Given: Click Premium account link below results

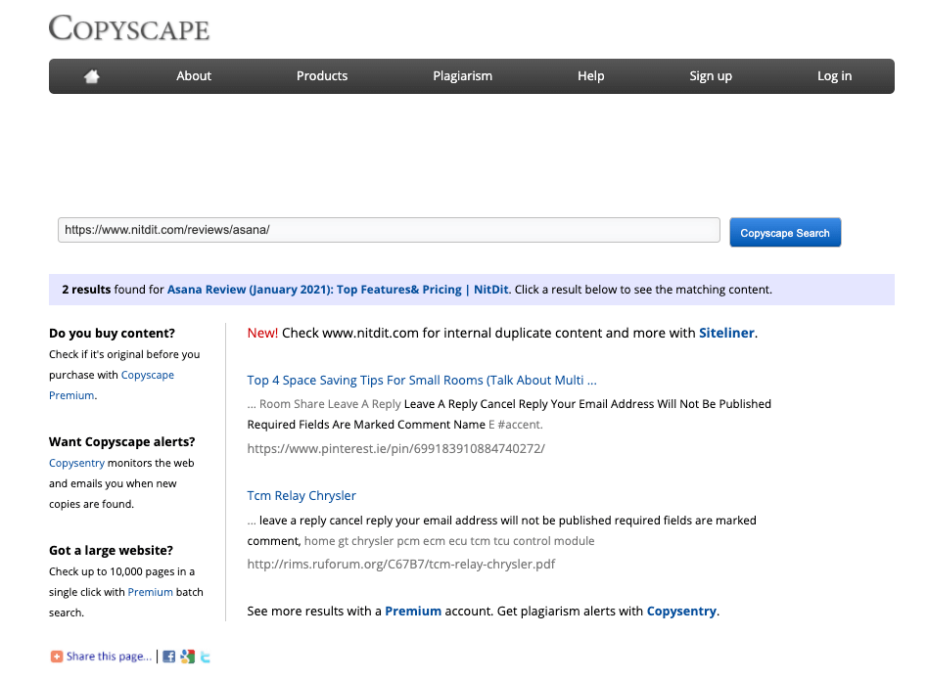Looking at the screenshot, I should [x=413, y=611].
